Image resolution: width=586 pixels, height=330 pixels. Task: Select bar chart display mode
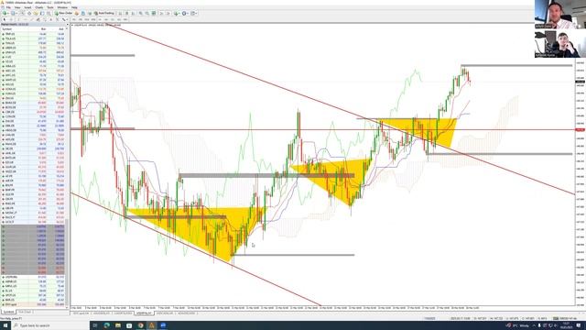pos(120,13)
